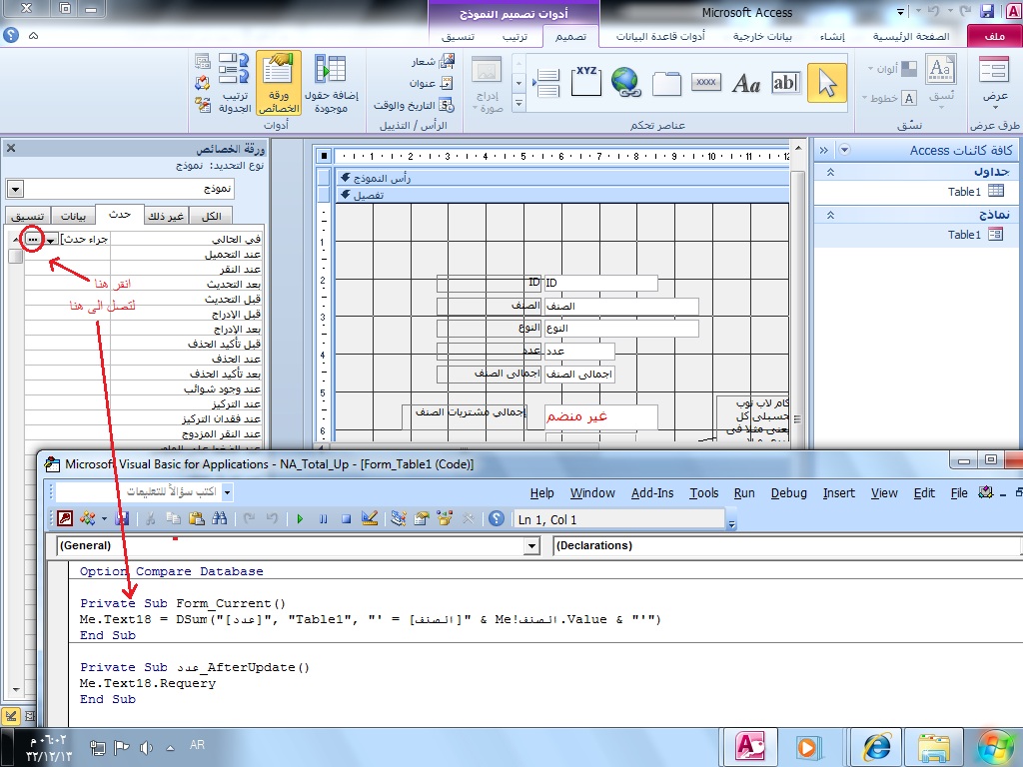
Task: Insert a Title (عنوان) in header
Action: coord(432,83)
